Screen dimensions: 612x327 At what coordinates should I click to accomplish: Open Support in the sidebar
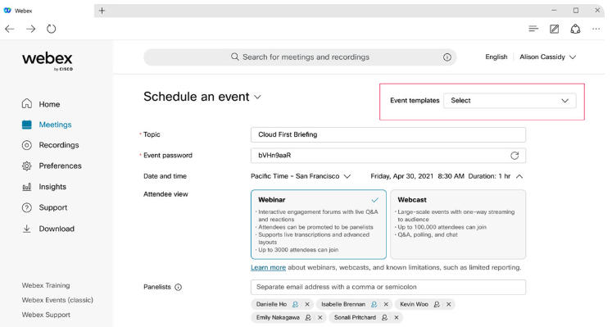pos(44,207)
